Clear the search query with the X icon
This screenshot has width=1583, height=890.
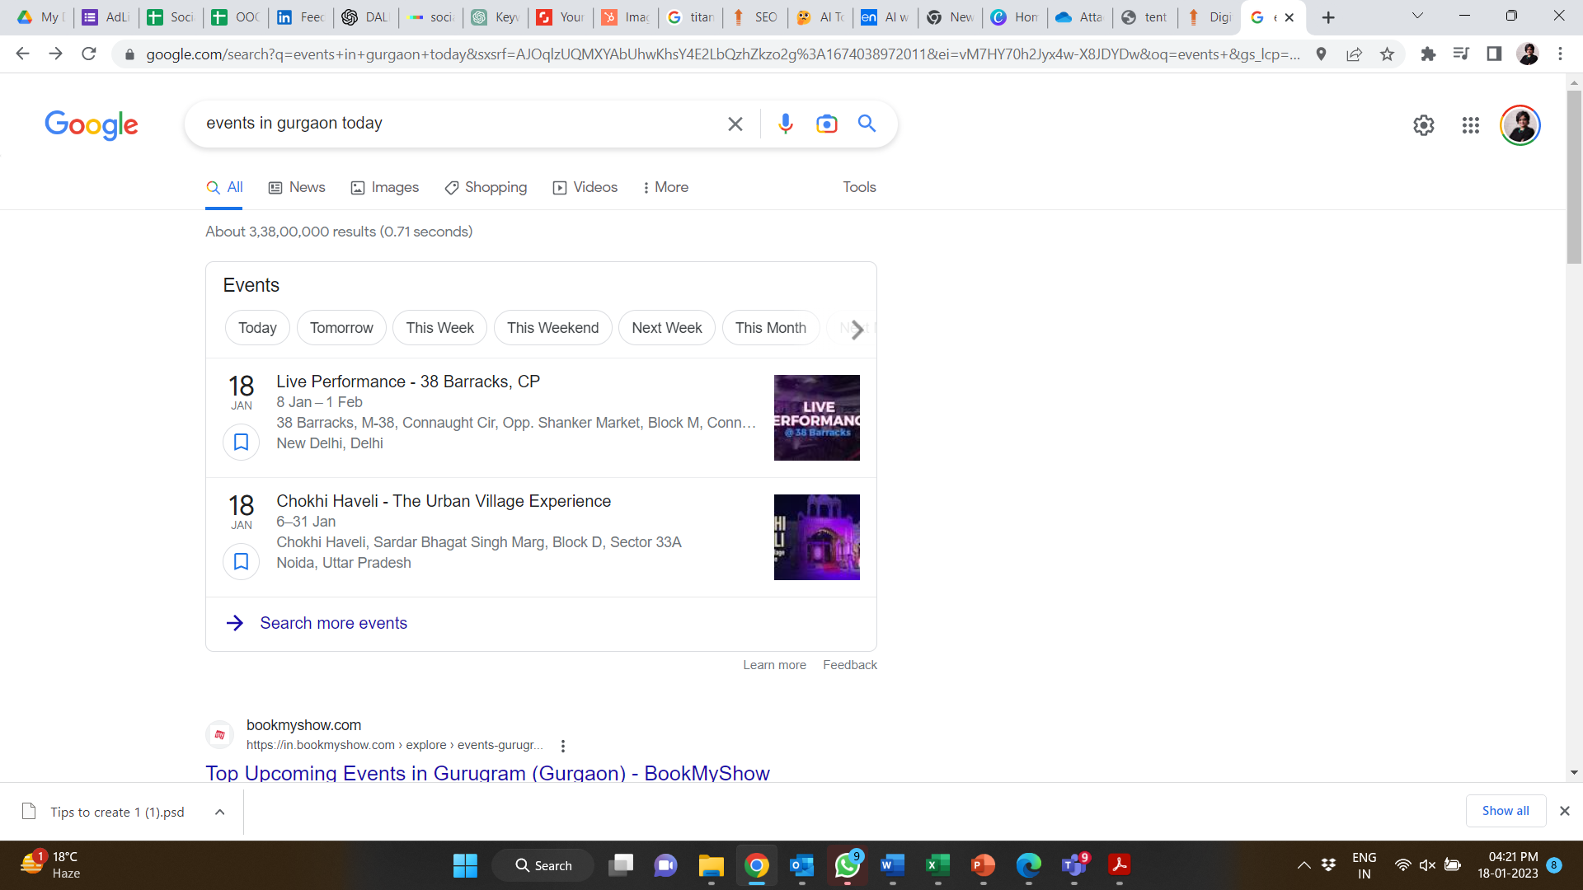pyautogui.click(x=735, y=124)
